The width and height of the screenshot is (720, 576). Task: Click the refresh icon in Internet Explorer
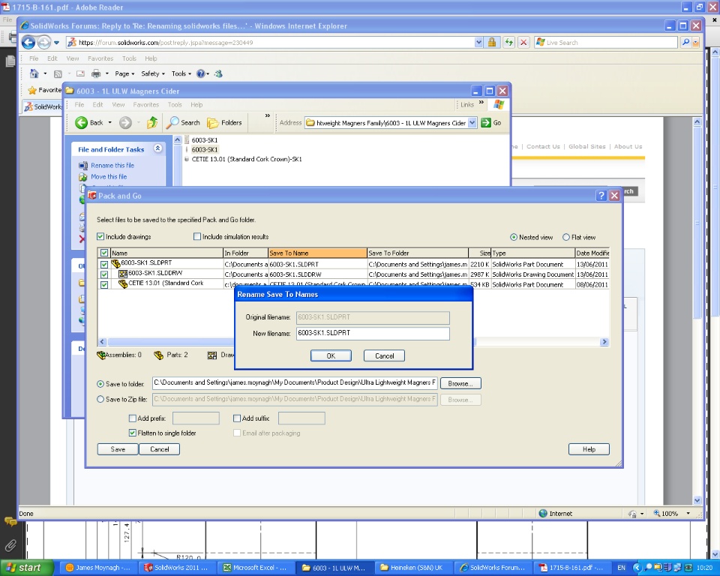pyautogui.click(x=508, y=43)
